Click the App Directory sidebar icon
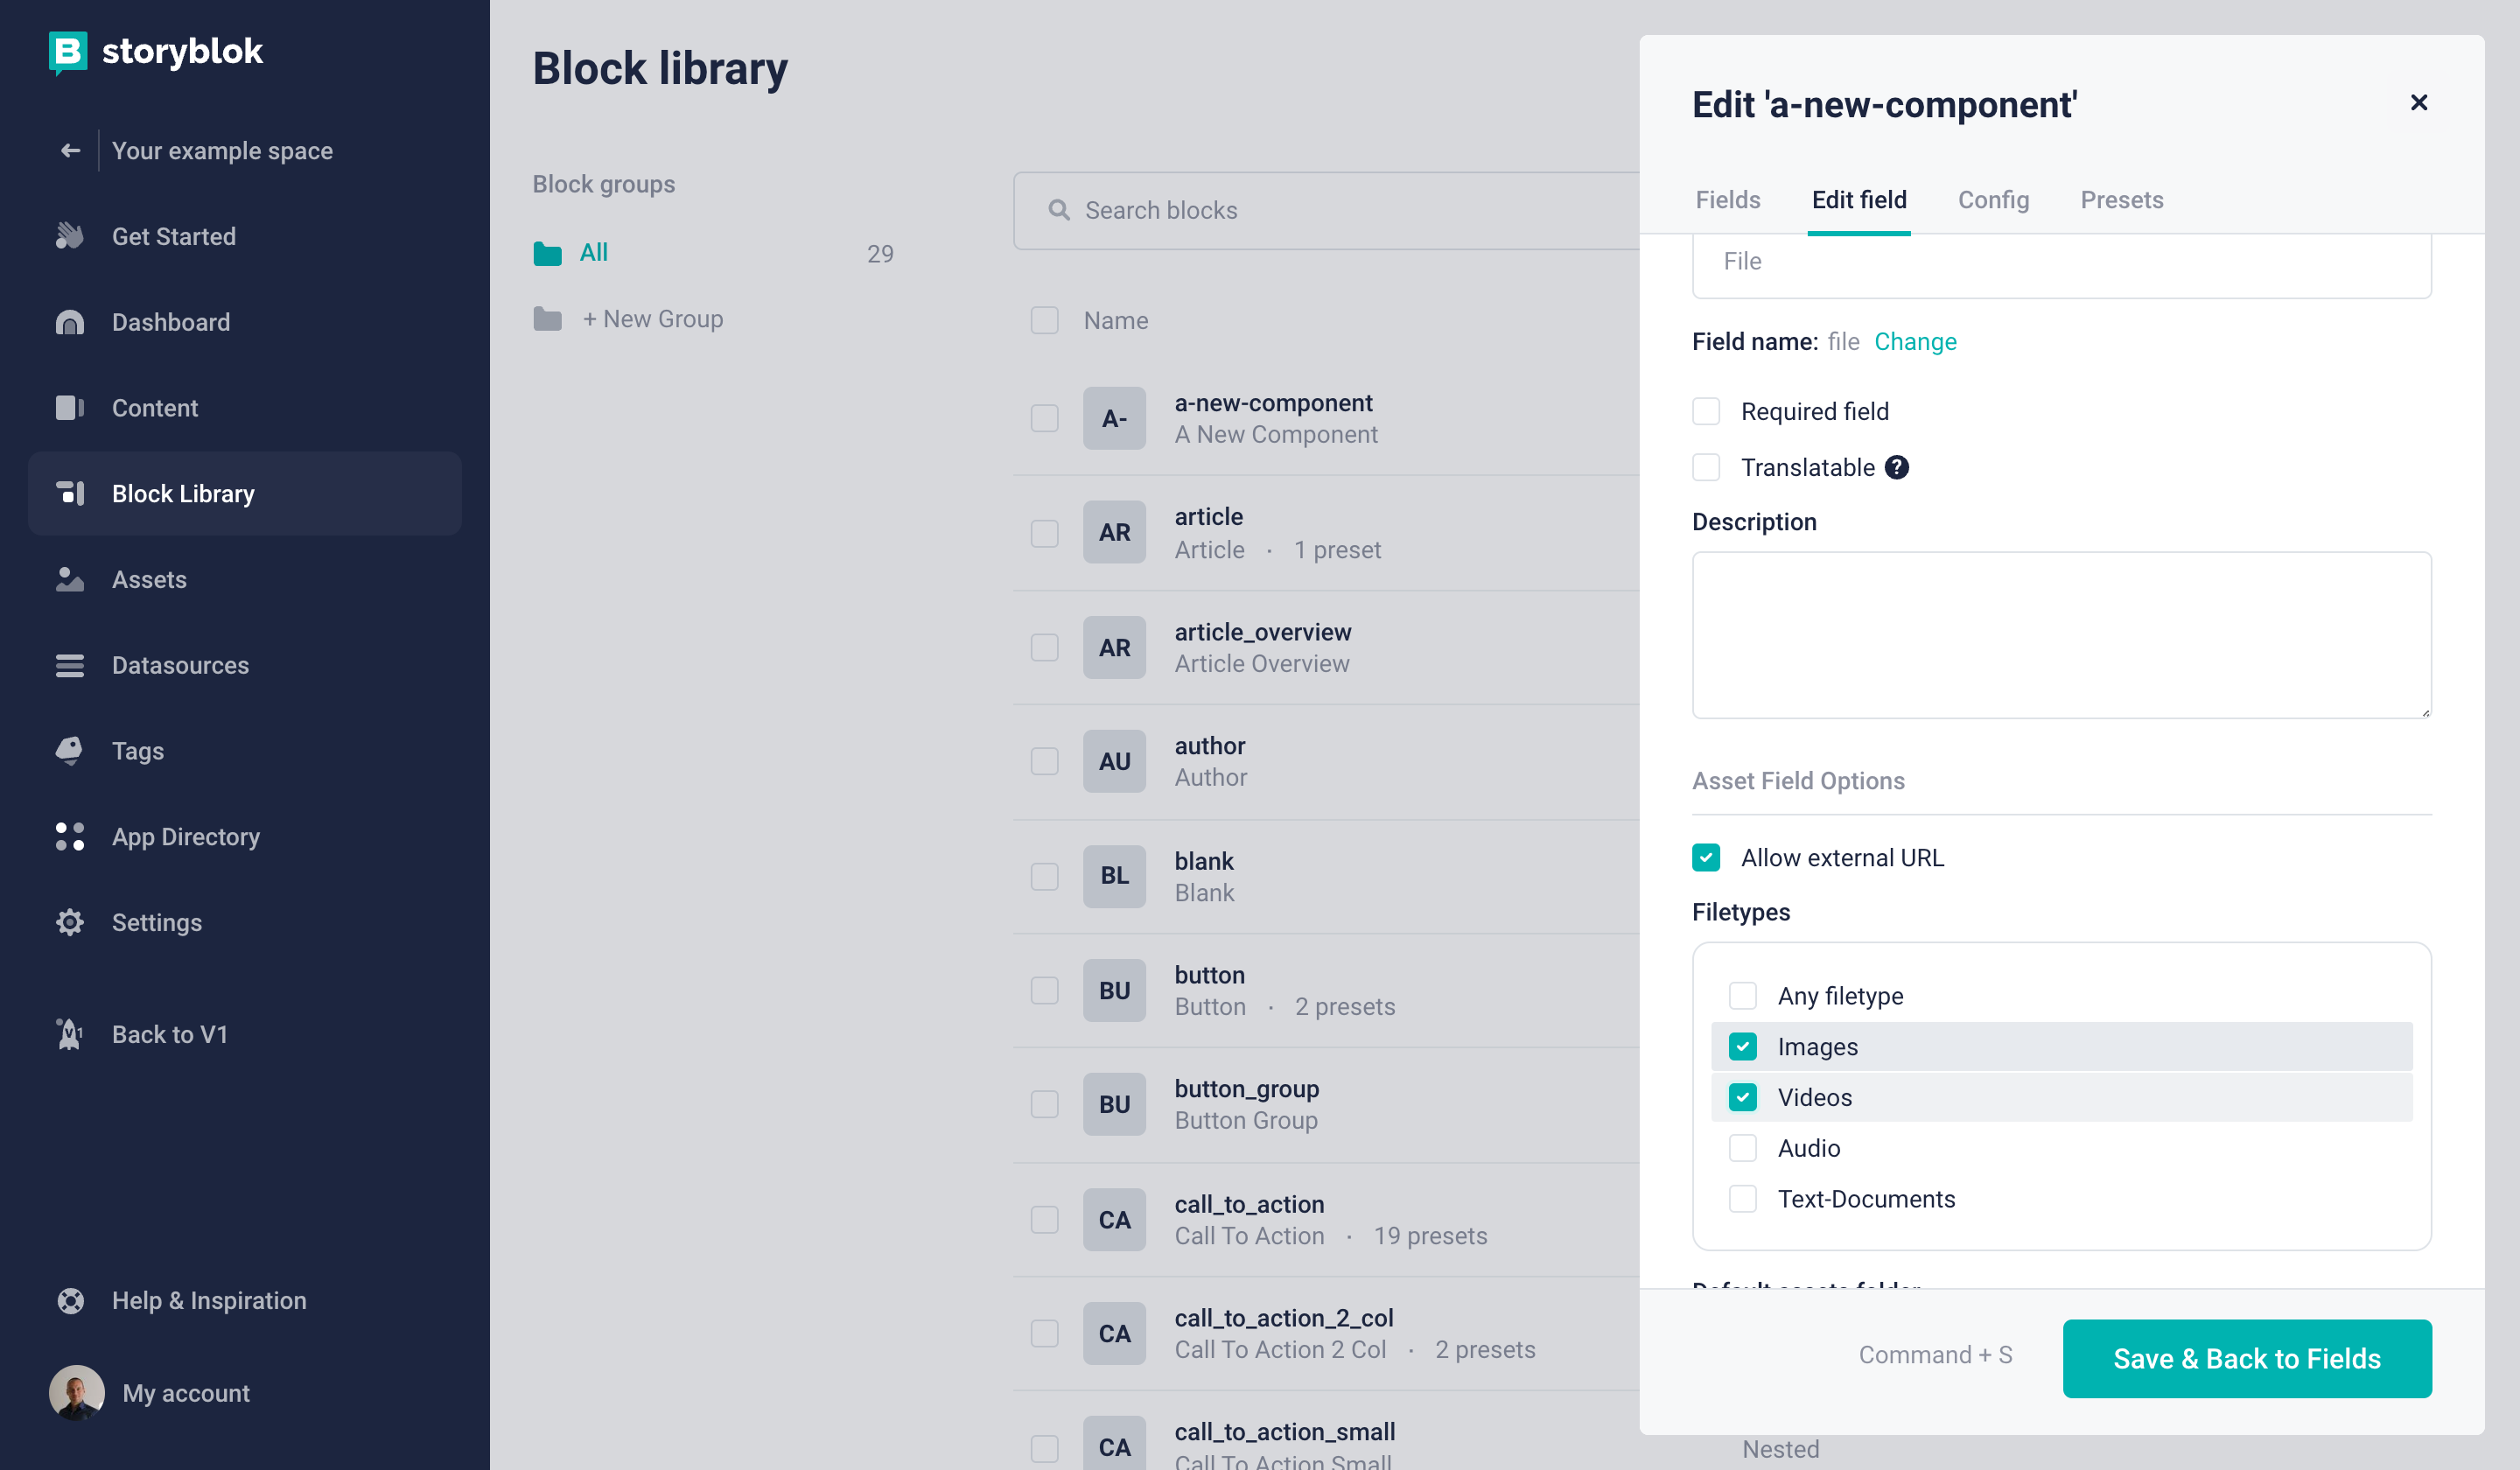This screenshot has width=2520, height=1470. tap(68, 835)
